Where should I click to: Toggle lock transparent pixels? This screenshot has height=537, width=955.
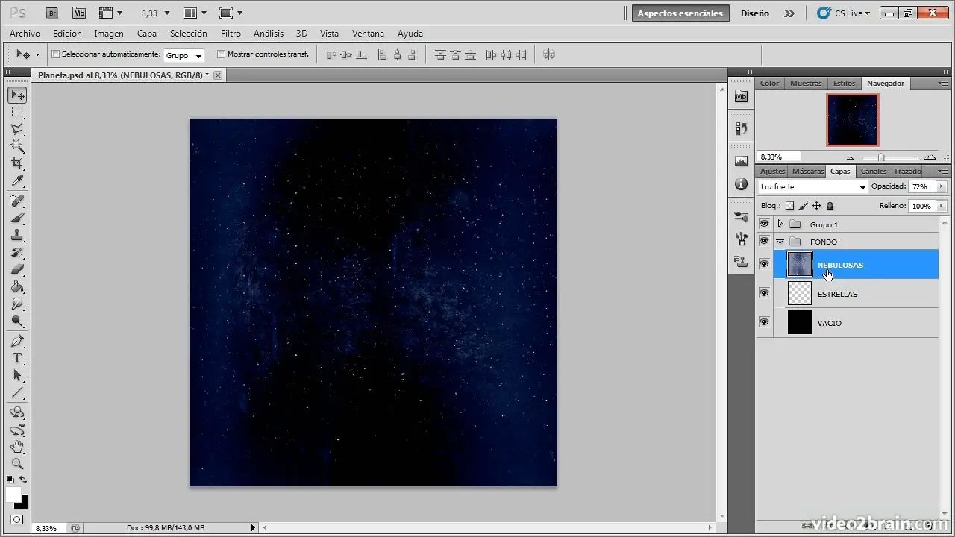click(x=789, y=206)
